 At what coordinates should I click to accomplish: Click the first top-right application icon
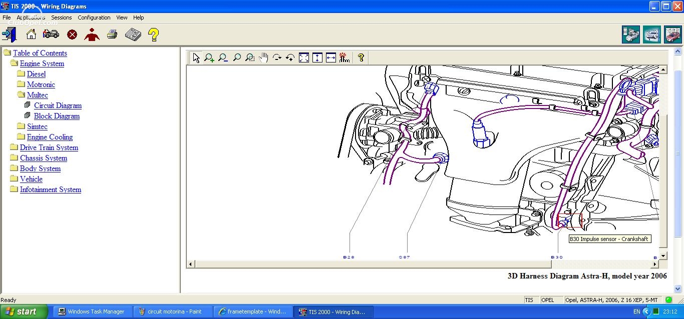[x=631, y=34]
